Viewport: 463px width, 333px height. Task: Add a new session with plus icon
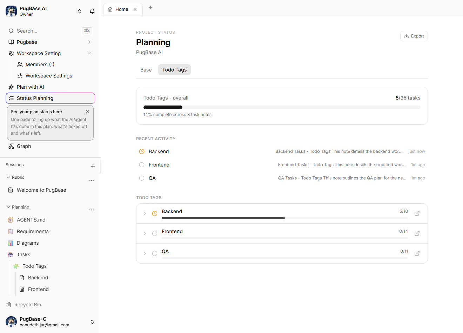(93, 166)
